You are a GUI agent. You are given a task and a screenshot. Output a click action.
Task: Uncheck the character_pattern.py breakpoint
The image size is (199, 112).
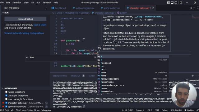tap(6, 103)
